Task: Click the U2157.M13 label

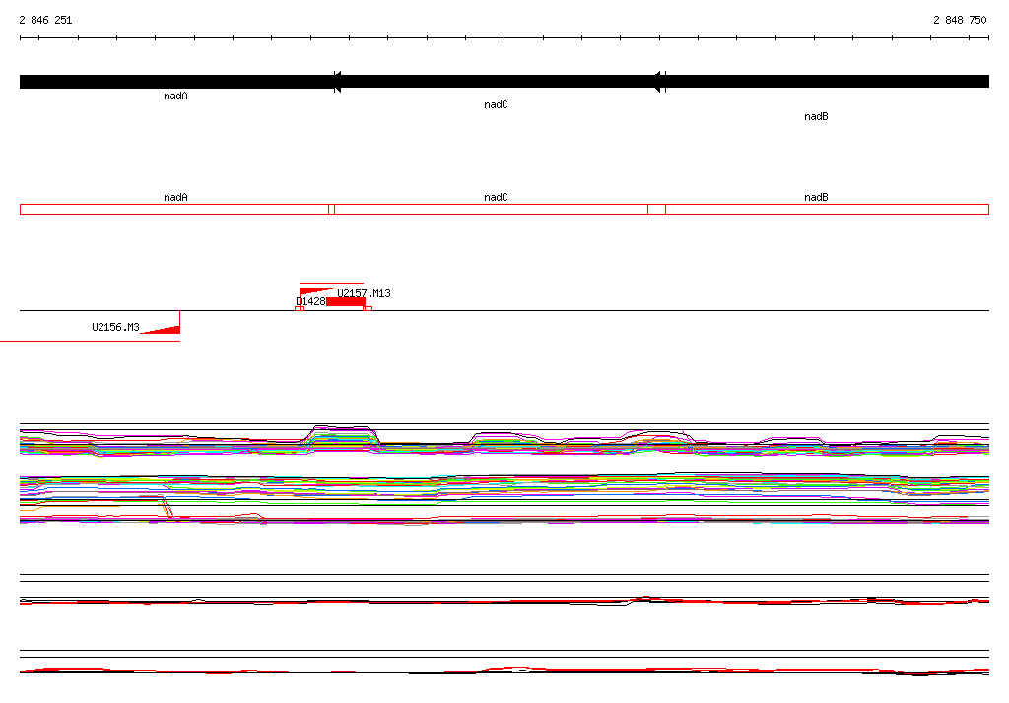Action: (x=365, y=294)
